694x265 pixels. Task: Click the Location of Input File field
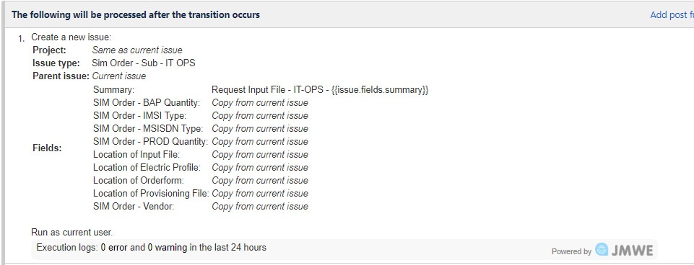pos(201,155)
